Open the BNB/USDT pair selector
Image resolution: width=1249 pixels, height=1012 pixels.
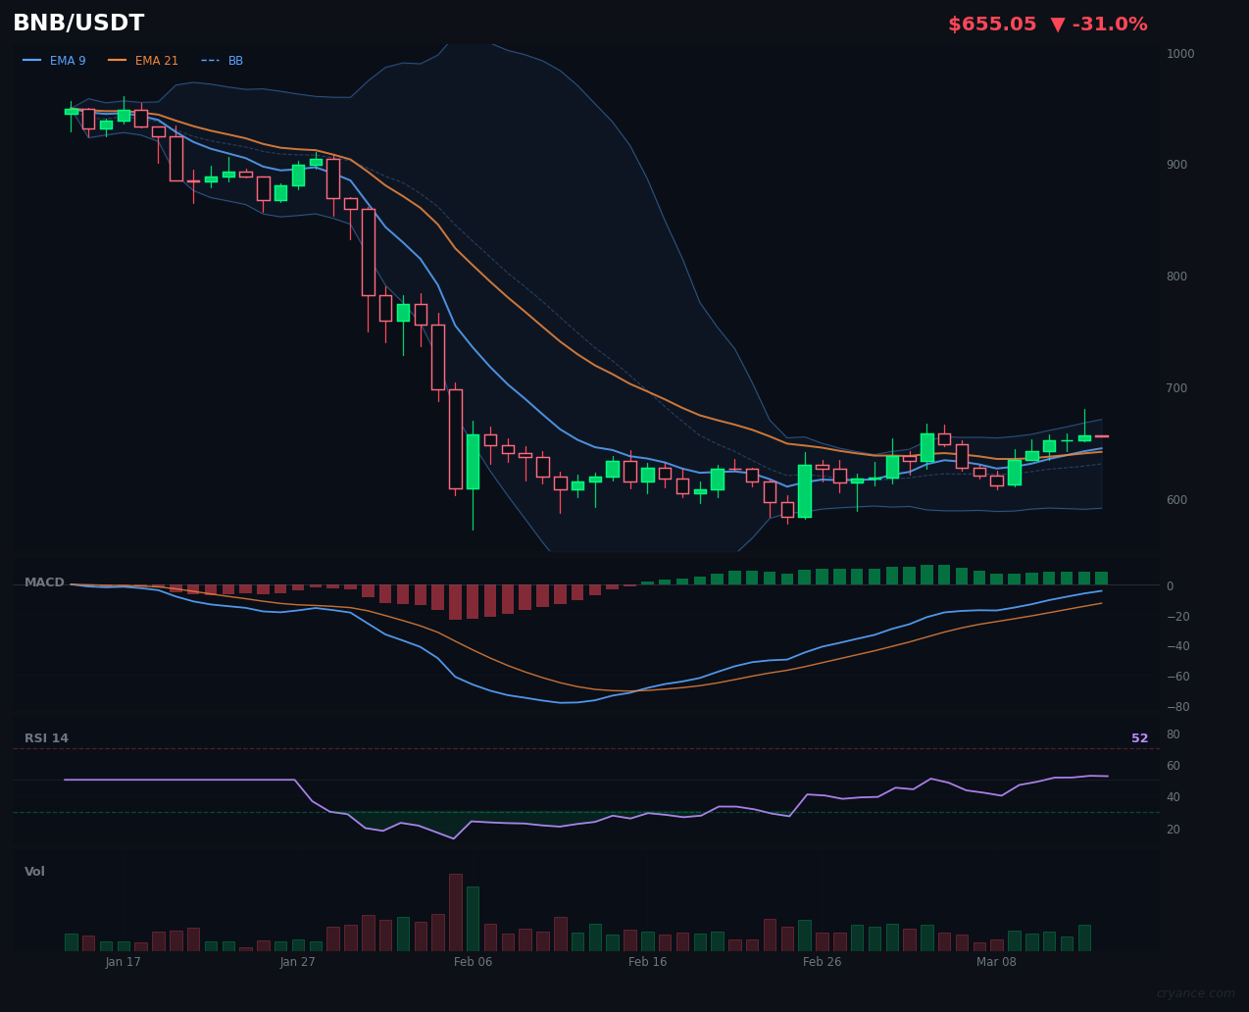[x=78, y=22]
